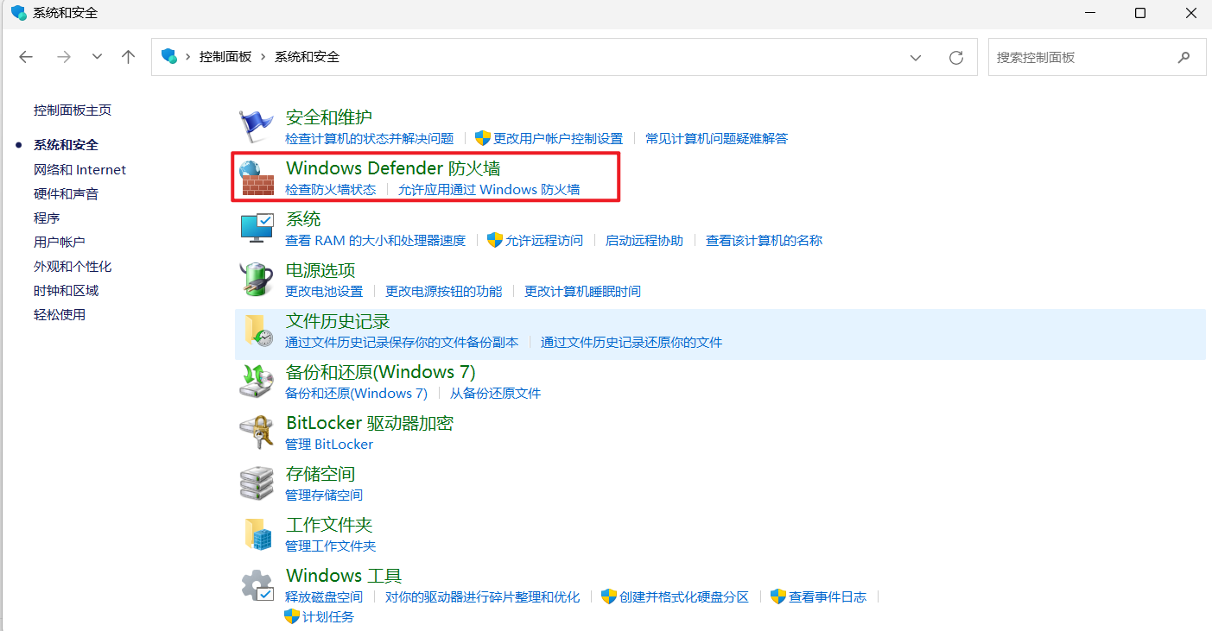1212x631 pixels.
Task: Select 系统和安全 in the breadcrumb
Action: point(308,56)
